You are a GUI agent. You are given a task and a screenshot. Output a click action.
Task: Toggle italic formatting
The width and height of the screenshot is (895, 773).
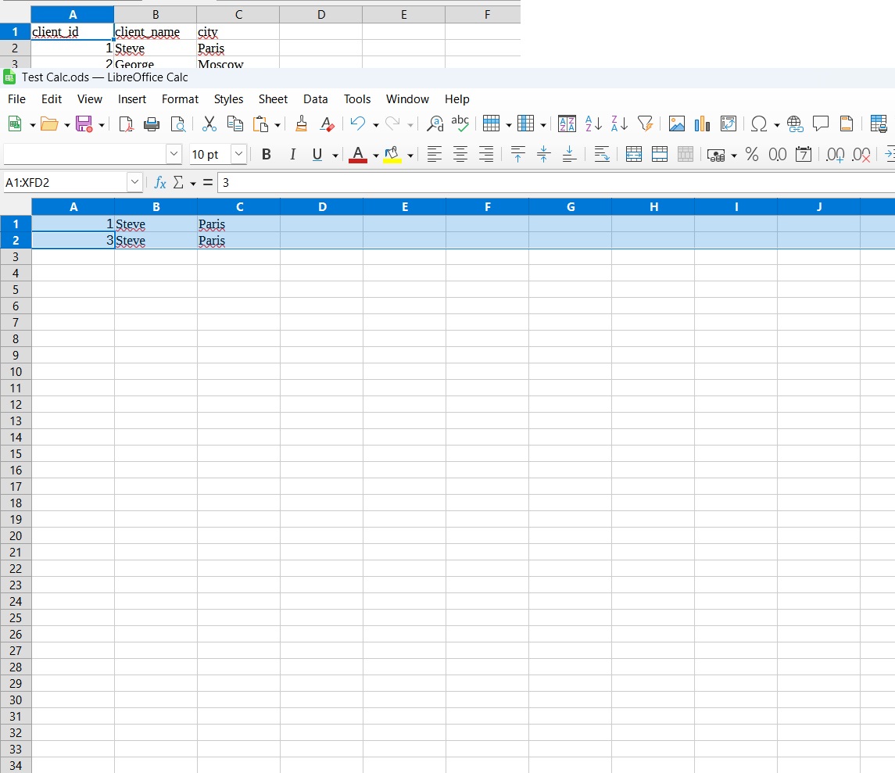click(292, 155)
